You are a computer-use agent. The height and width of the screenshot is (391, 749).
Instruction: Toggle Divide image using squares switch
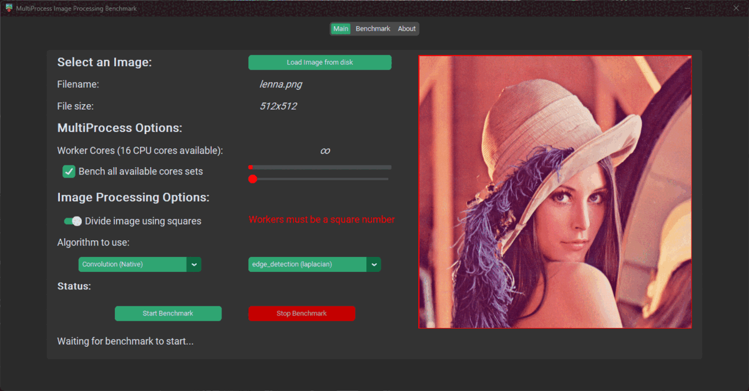pos(73,221)
